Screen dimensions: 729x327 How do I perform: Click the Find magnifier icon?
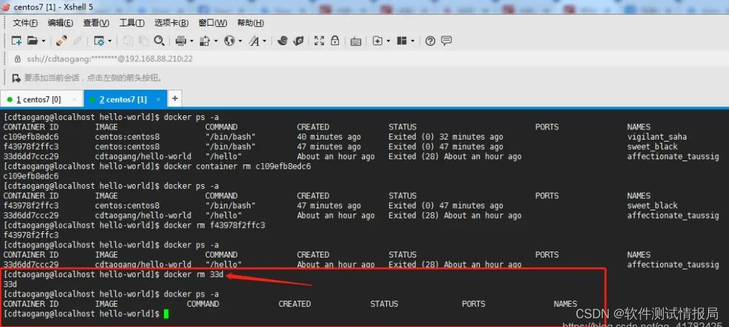pos(159,41)
